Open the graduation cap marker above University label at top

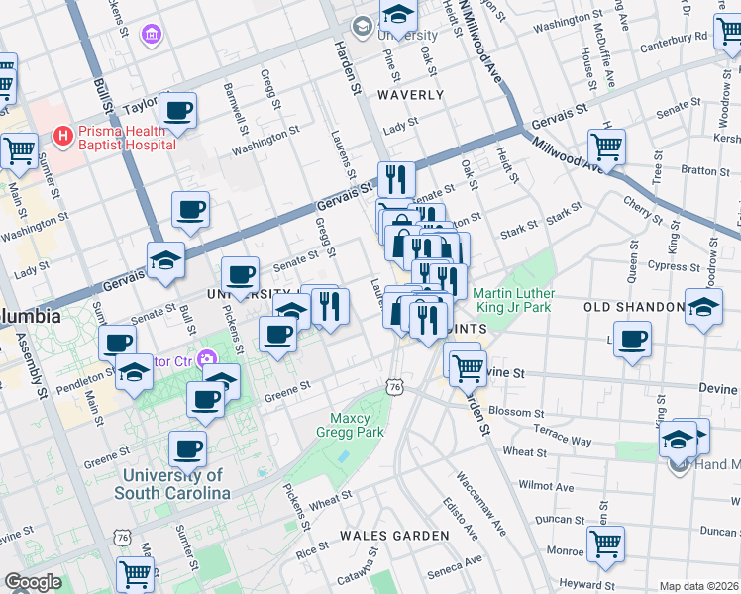[398, 17]
